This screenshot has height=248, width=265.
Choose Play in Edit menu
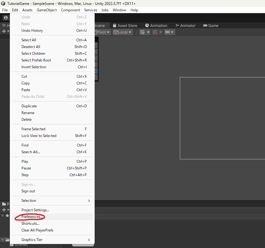[x=52, y=161]
